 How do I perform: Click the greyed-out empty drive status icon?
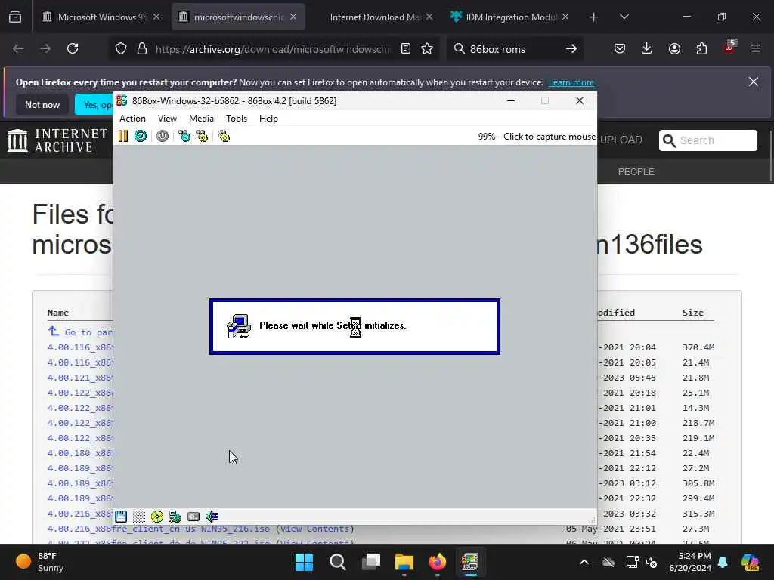point(139,517)
